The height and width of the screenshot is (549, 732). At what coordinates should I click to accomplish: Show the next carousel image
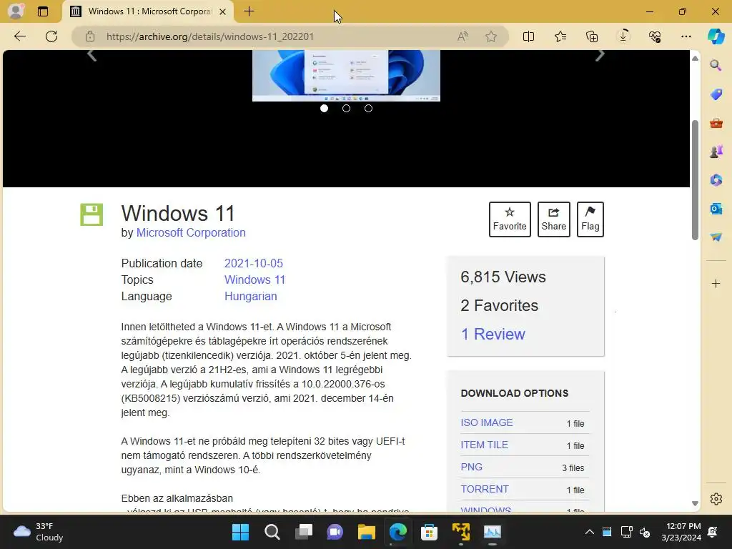(600, 56)
